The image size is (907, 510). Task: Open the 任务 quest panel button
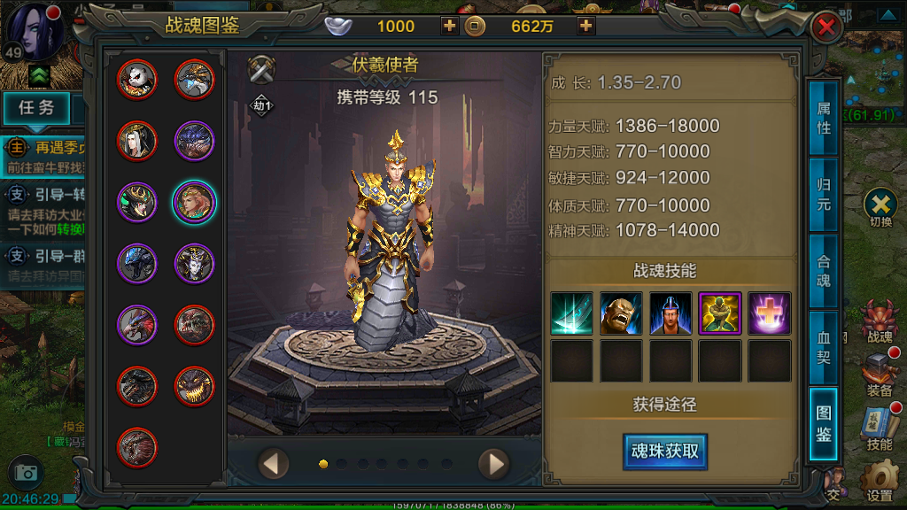(x=37, y=107)
